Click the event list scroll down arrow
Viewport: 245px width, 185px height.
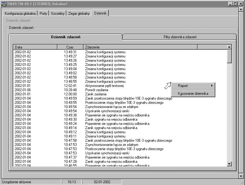[229, 164]
